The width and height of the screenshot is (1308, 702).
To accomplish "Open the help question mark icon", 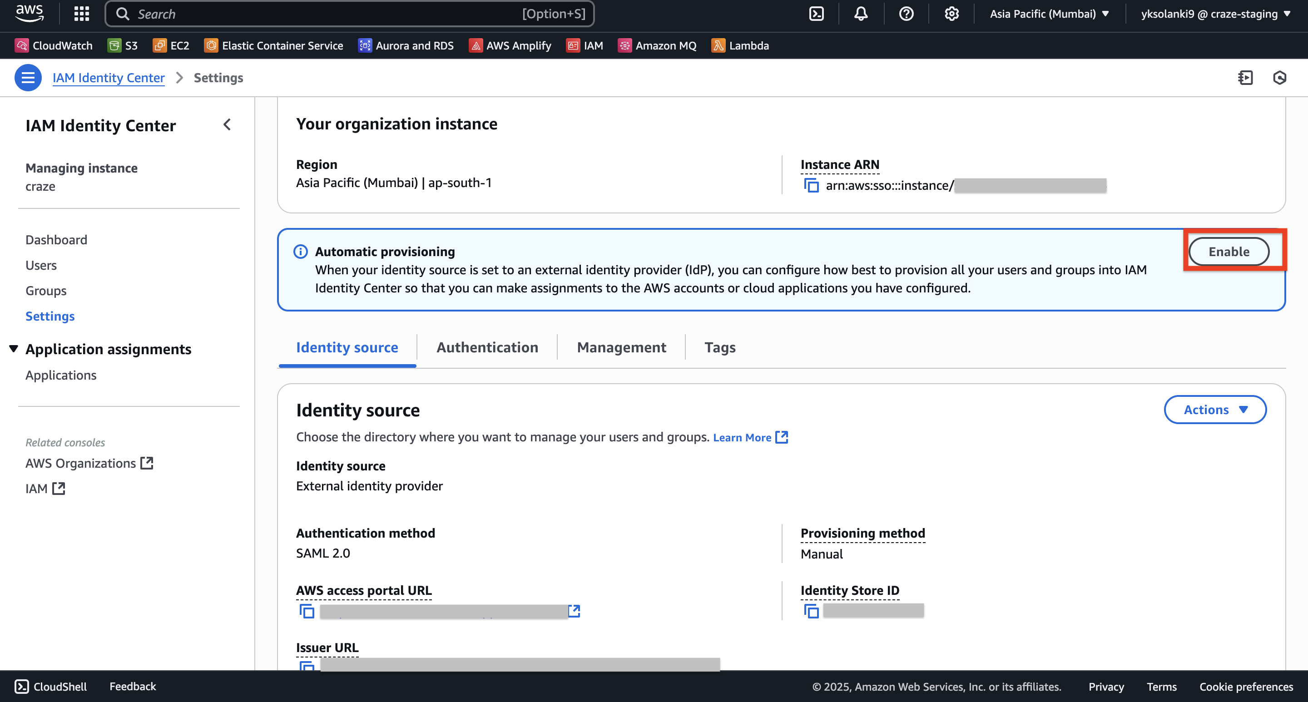I will (x=906, y=14).
